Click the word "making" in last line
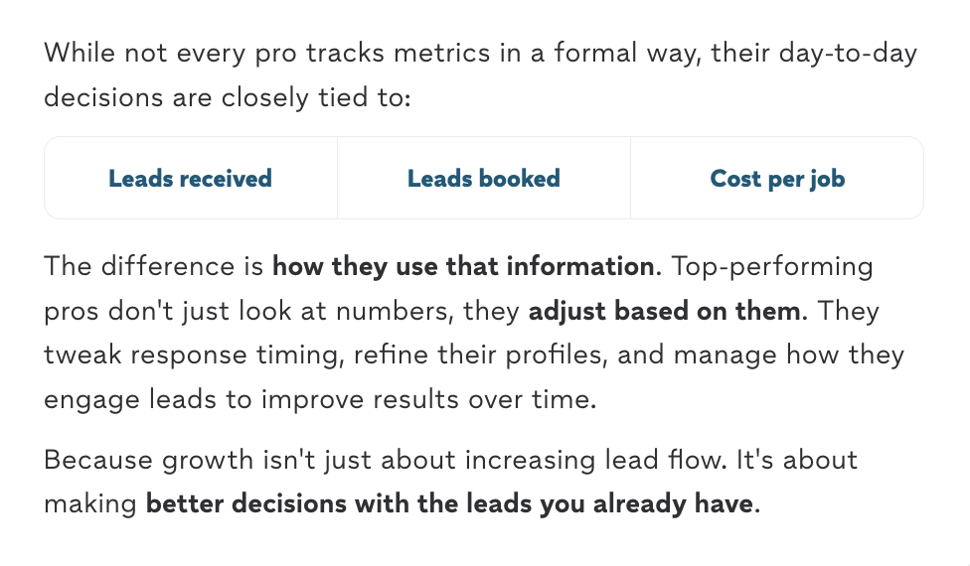Viewport: 970px width, 566px height. [90, 503]
